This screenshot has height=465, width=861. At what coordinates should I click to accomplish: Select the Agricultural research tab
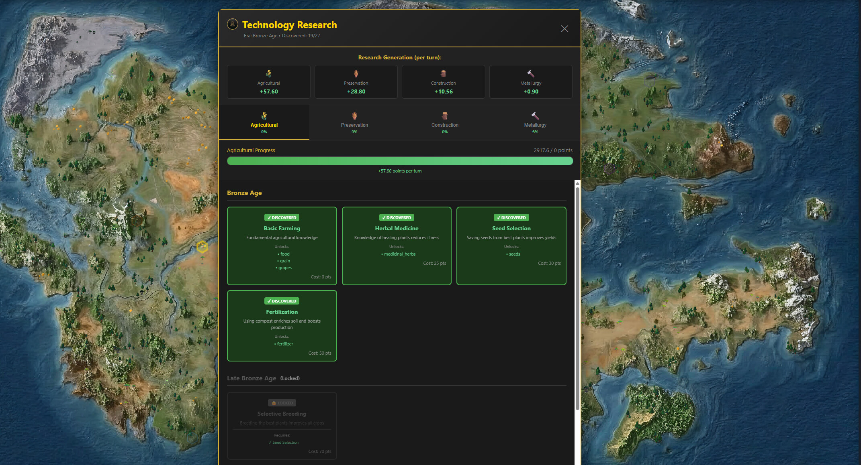(x=264, y=122)
